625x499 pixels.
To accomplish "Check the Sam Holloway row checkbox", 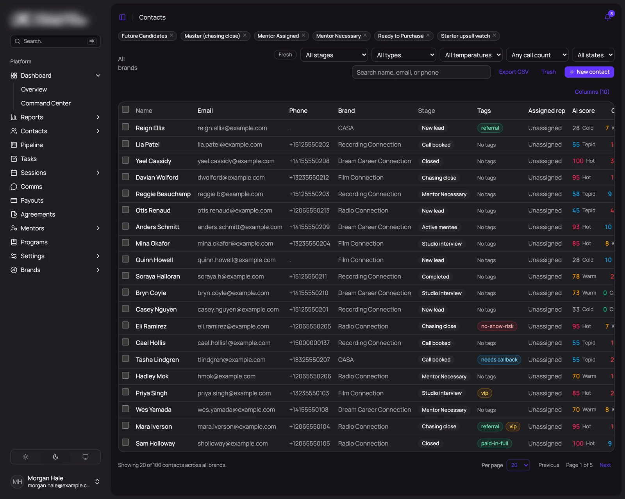I will (125, 442).
